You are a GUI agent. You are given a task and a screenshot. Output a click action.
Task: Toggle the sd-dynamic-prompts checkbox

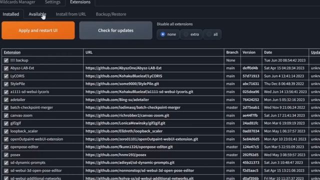(6, 162)
